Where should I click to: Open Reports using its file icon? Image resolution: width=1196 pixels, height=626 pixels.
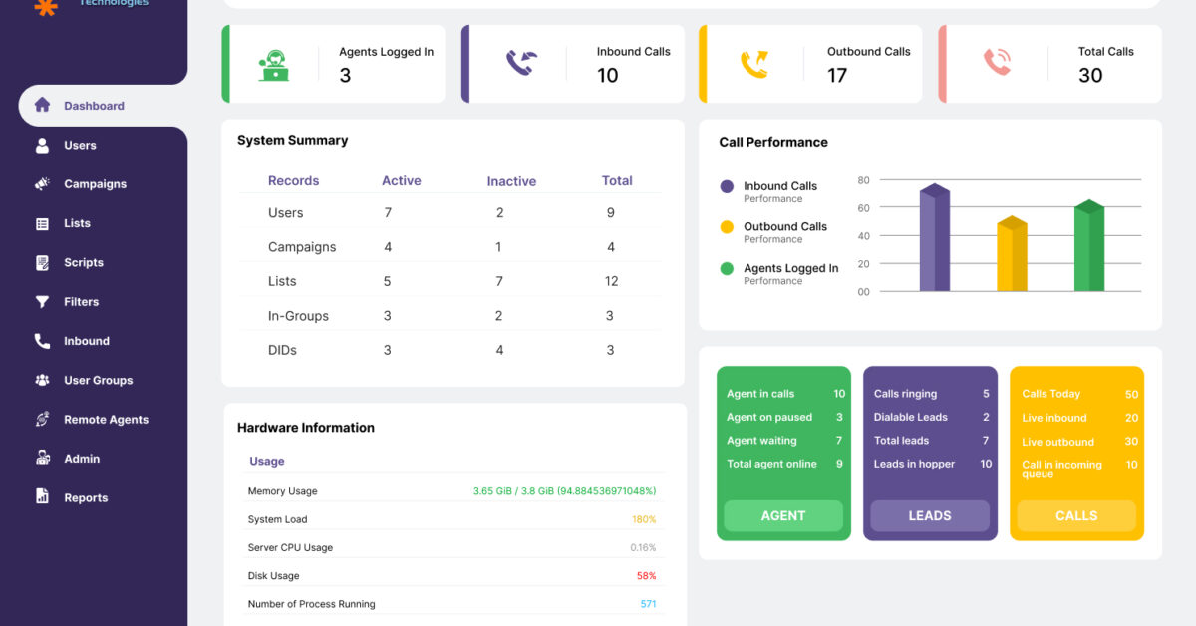(x=42, y=496)
